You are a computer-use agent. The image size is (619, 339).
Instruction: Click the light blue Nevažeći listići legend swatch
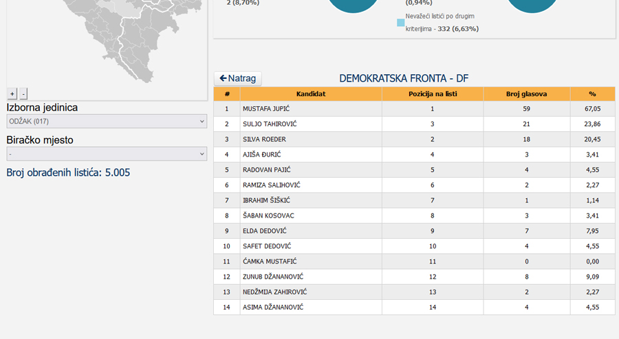[x=401, y=23]
